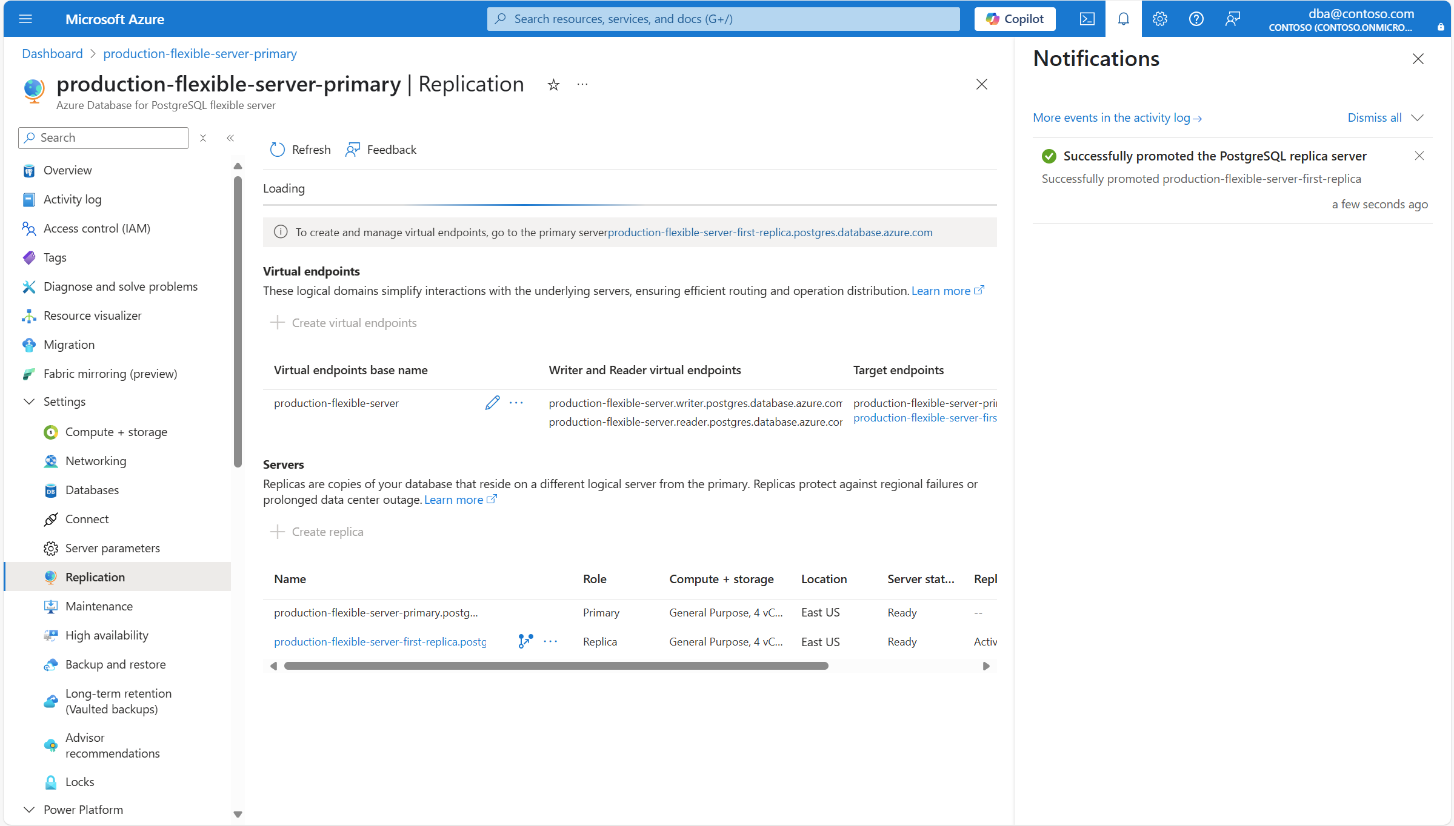Favorite this page with the star icon

pyautogui.click(x=553, y=85)
